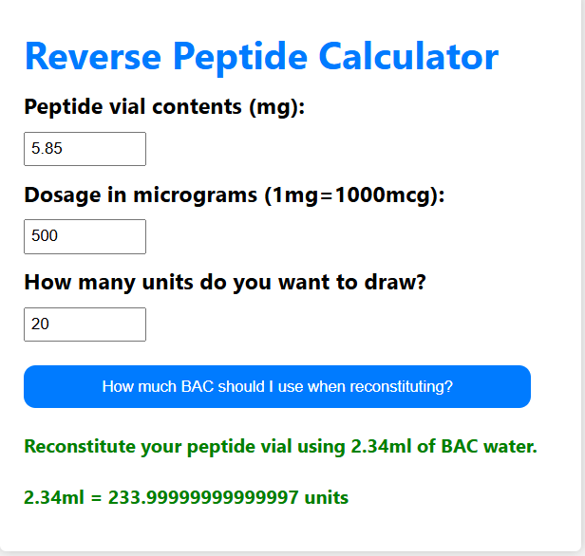Click the 'Peptide vial contents (mg):' label
This screenshot has height=556, width=585.
point(164,107)
